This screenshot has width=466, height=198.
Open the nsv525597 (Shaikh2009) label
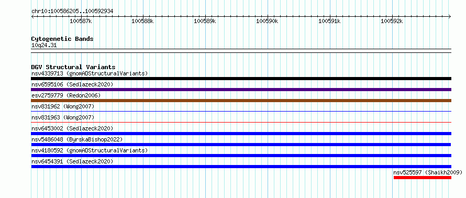[x=428, y=172]
